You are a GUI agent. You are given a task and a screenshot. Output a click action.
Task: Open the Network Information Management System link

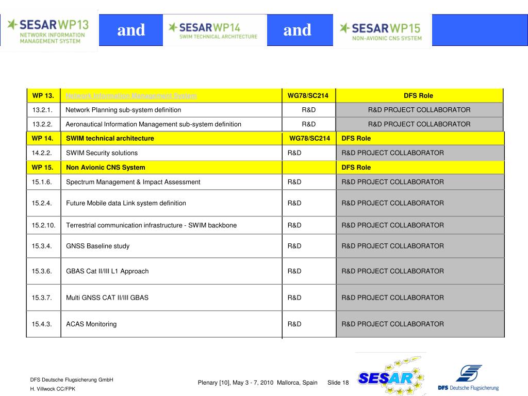(x=131, y=96)
